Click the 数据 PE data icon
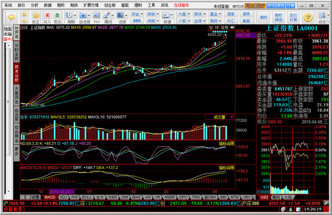The height and width of the screenshot is (215, 332). point(165,16)
